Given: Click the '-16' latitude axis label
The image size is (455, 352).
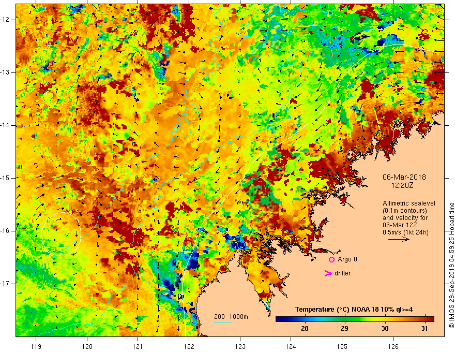Looking at the screenshot, I should (6, 231).
